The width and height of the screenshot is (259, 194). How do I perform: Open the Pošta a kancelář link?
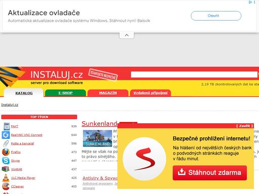(x=22, y=143)
